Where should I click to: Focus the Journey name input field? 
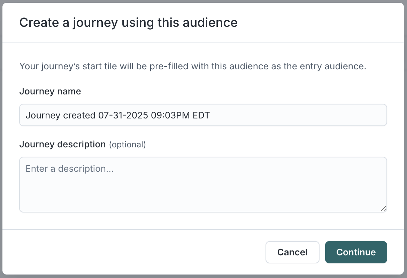(x=203, y=115)
